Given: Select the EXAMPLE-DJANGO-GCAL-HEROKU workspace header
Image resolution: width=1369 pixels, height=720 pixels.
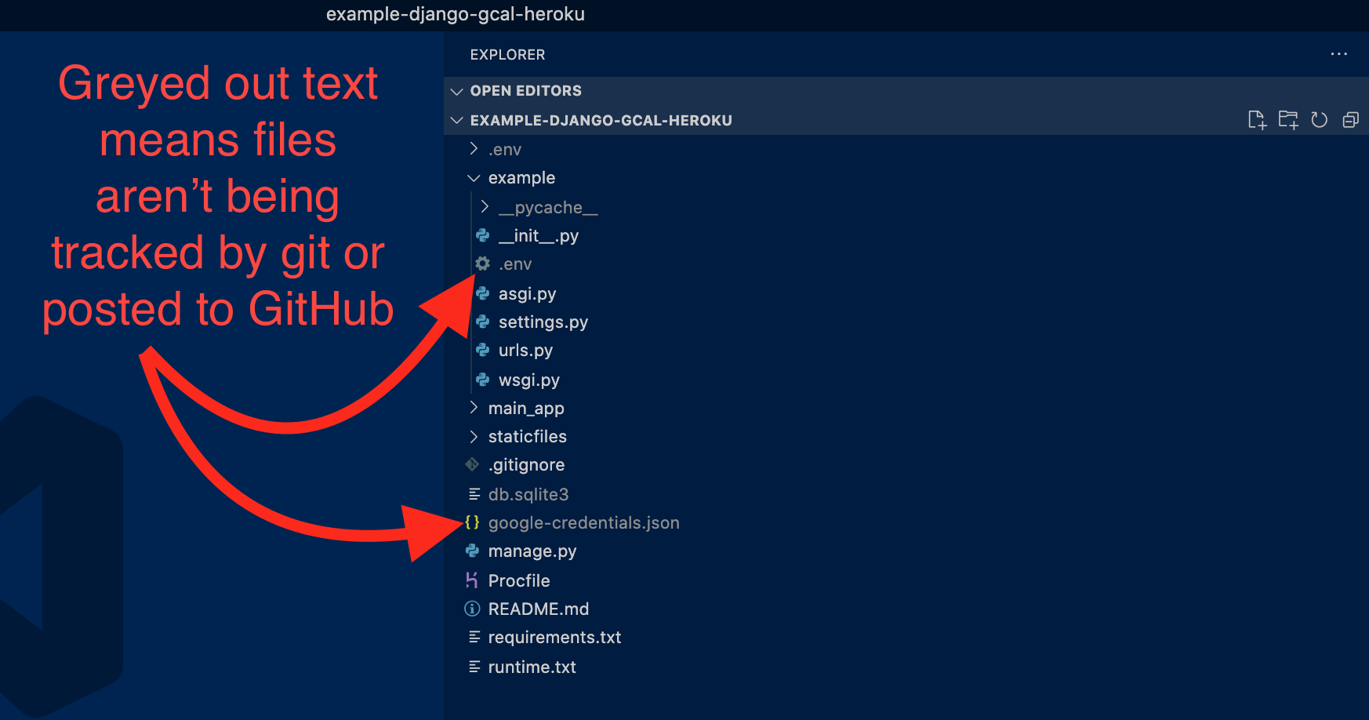Looking at the screenshot, I should pos(601,120).
